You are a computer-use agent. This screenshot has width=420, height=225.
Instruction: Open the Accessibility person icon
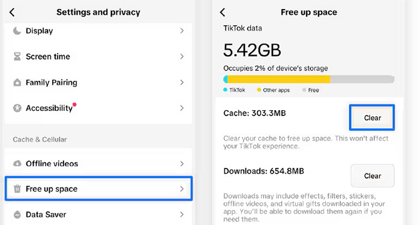(17, 108)
